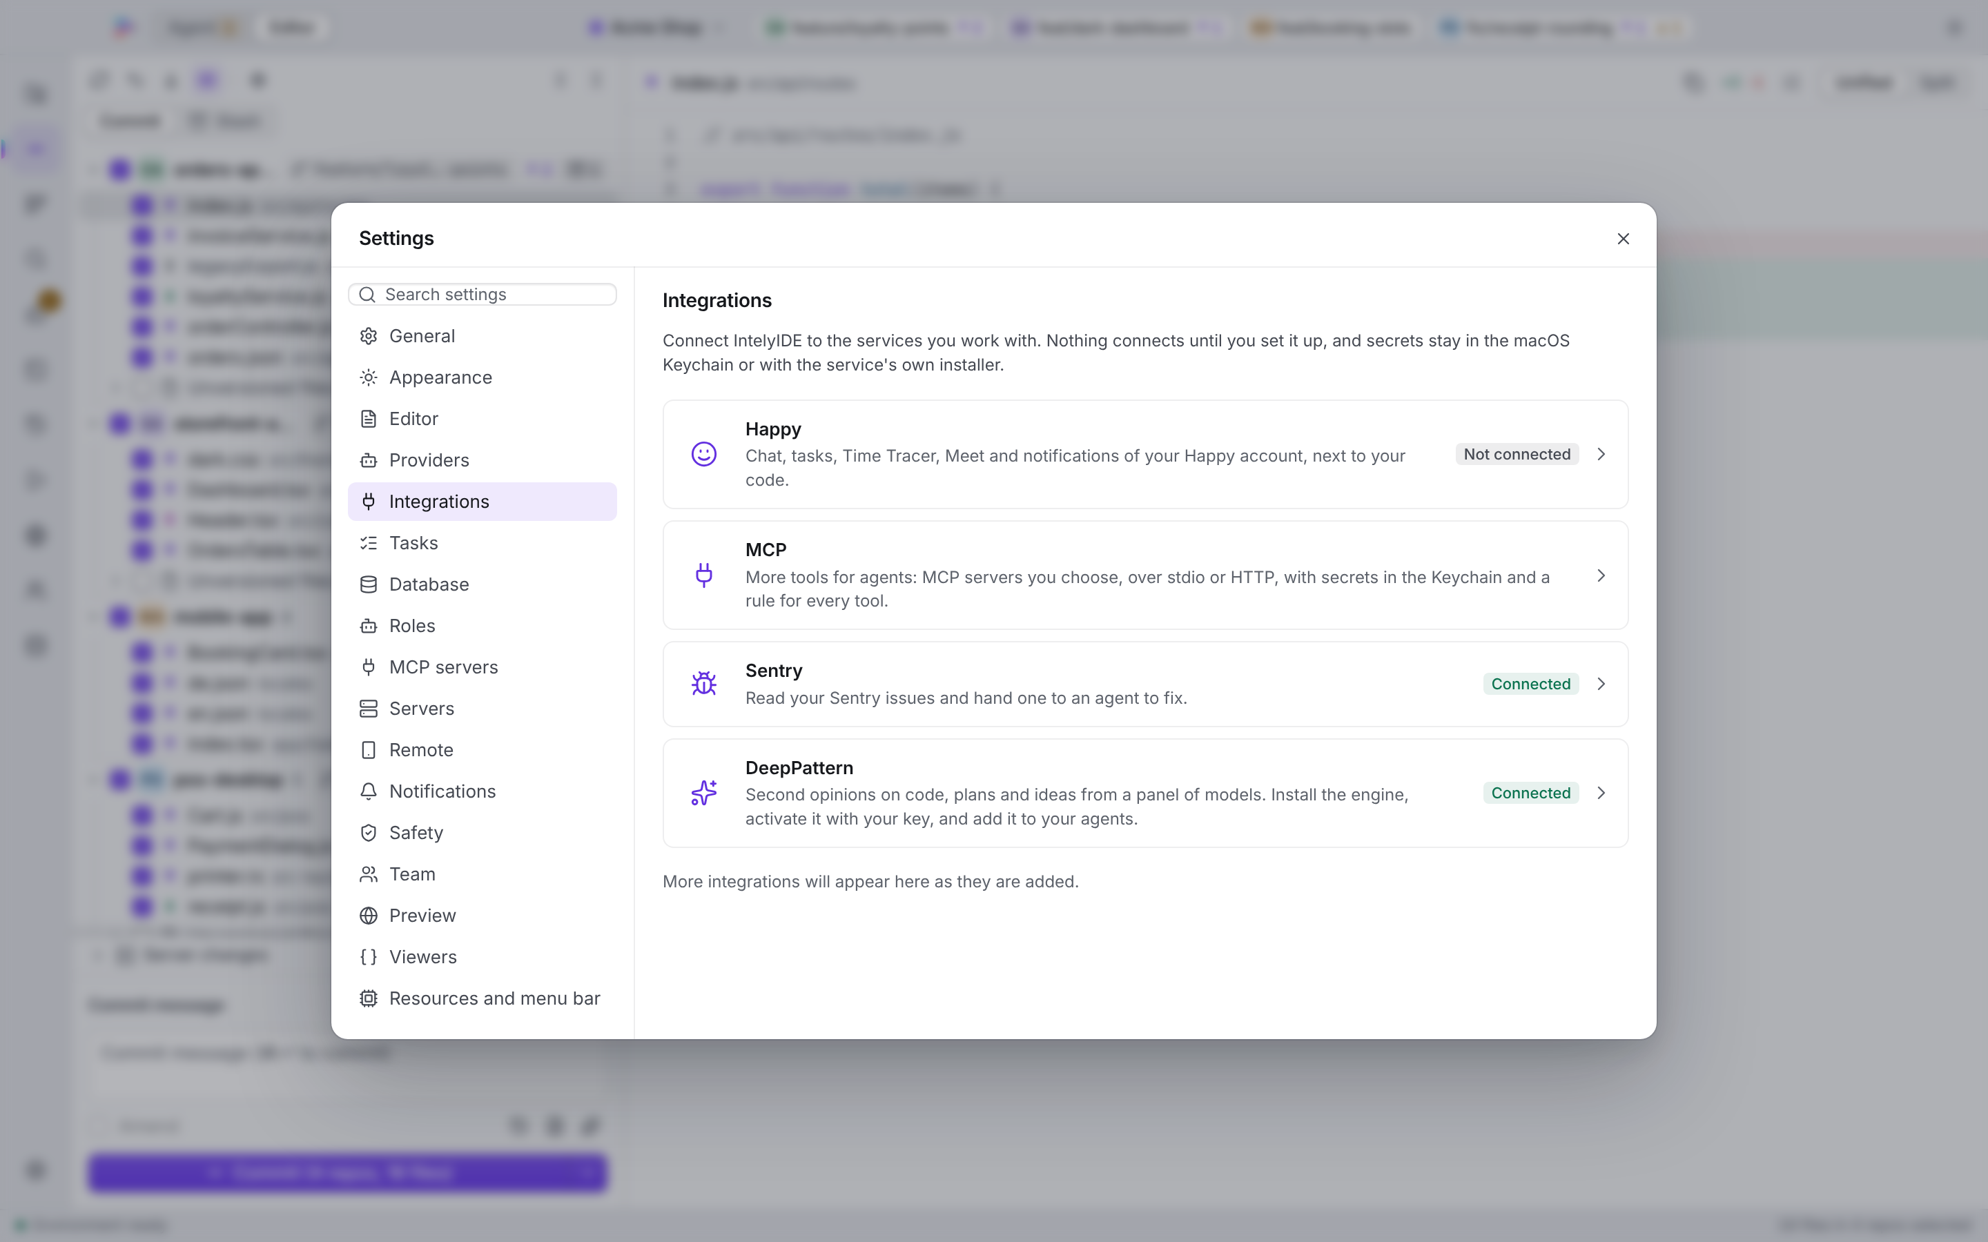Click the bell icon beside Notifications
Screen dimensions: 1988x1242
pyautogui.click(x=369, y=791)
